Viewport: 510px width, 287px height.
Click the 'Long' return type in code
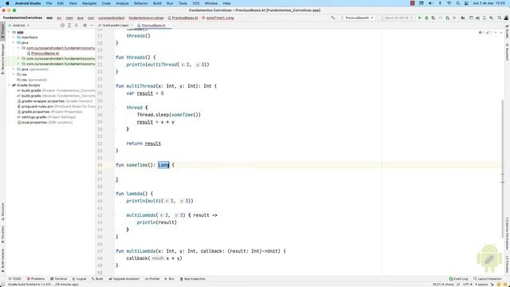point(163,165)
